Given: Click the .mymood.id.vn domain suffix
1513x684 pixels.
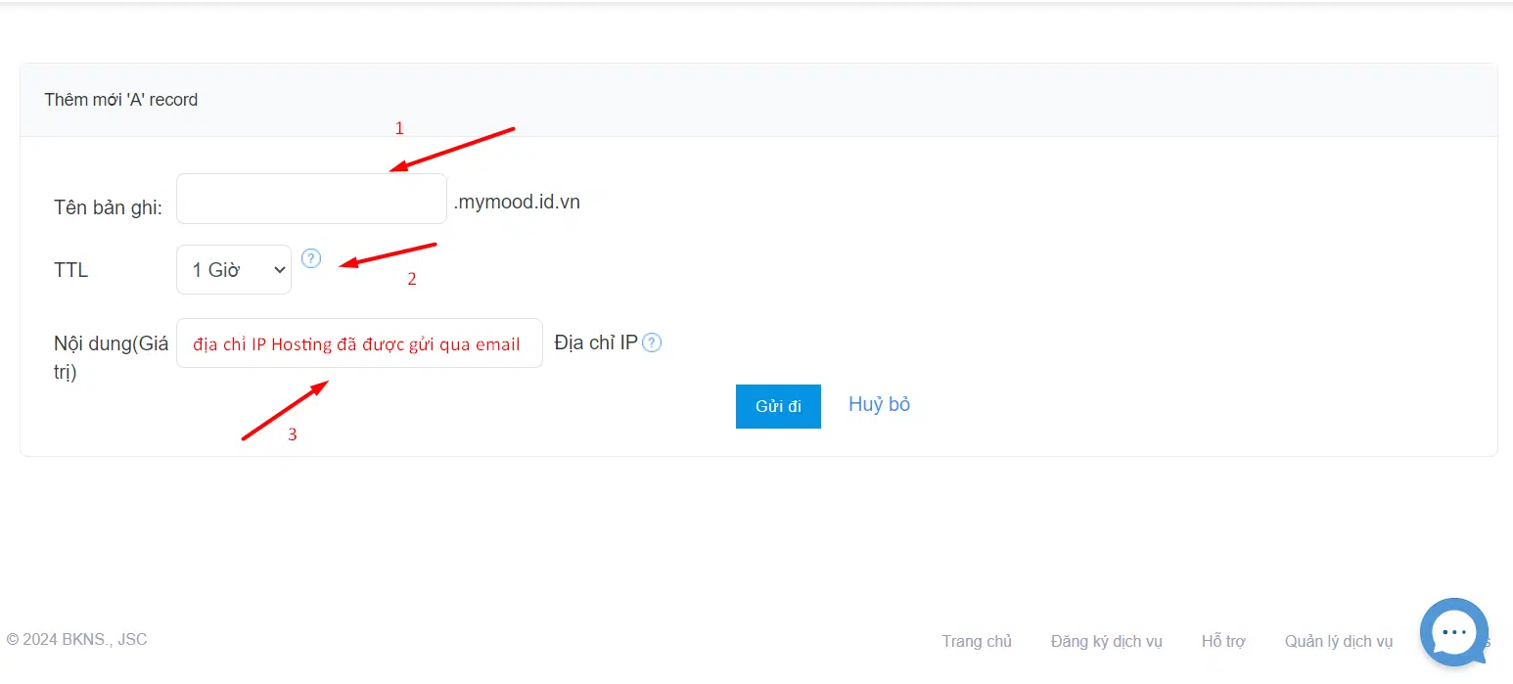Looking at the screenshot, I should (x=517, y=203).
